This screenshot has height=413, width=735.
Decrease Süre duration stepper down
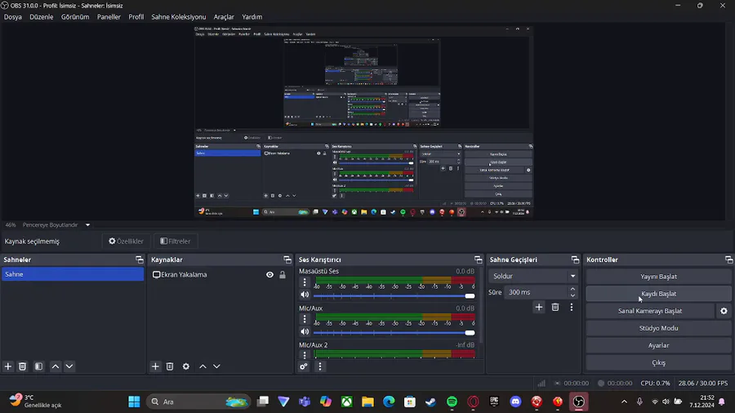coord(572,295)
